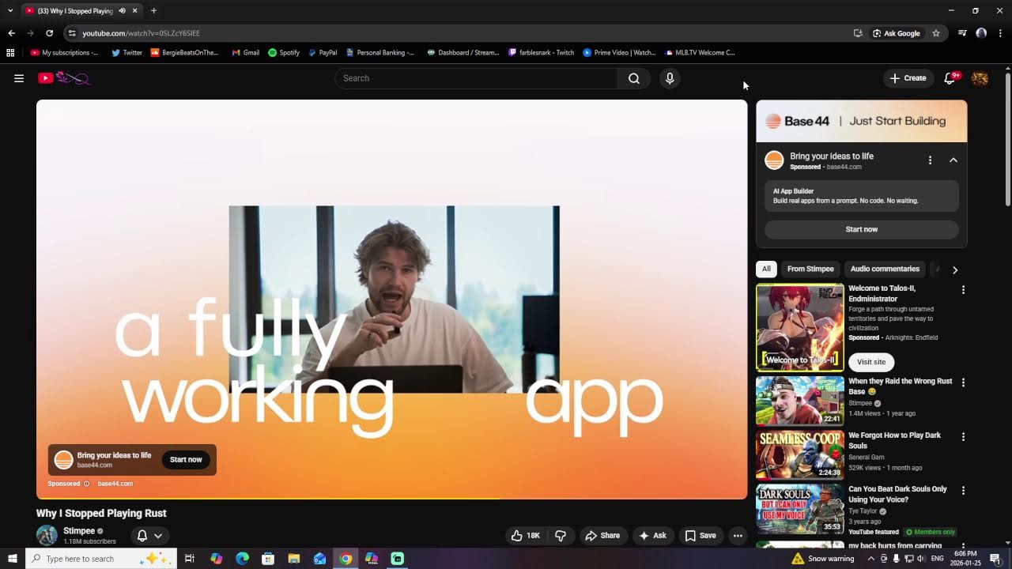Click the search magnifier button
1012x569 pixels.
[x=634, y=78]
